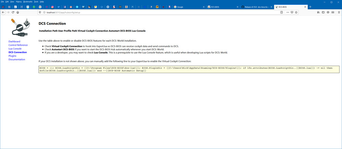Close the GitHub Release v0.10.0 tab
The height and width of the screenshot is (149, 342).
coord(272,7)
